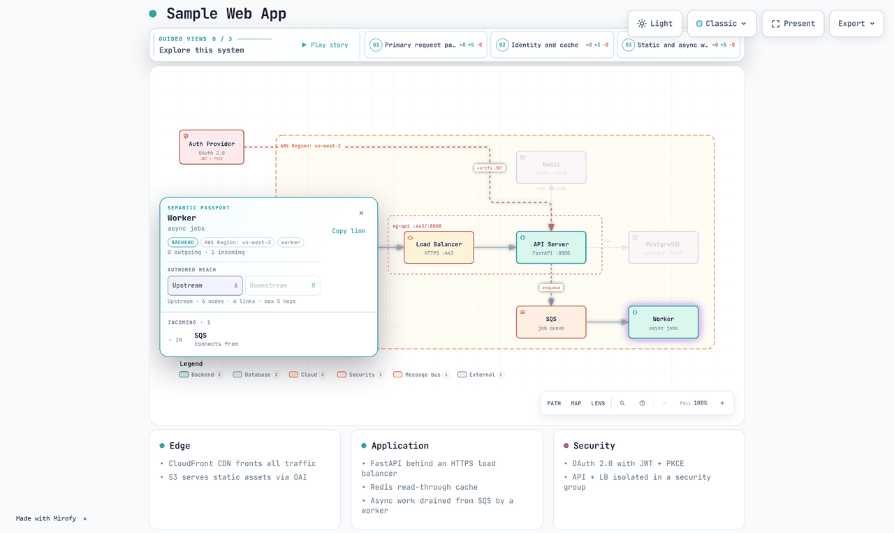Click the verify JWT edge label
Viewport: 894px width, 533px height.
(489, 167)
